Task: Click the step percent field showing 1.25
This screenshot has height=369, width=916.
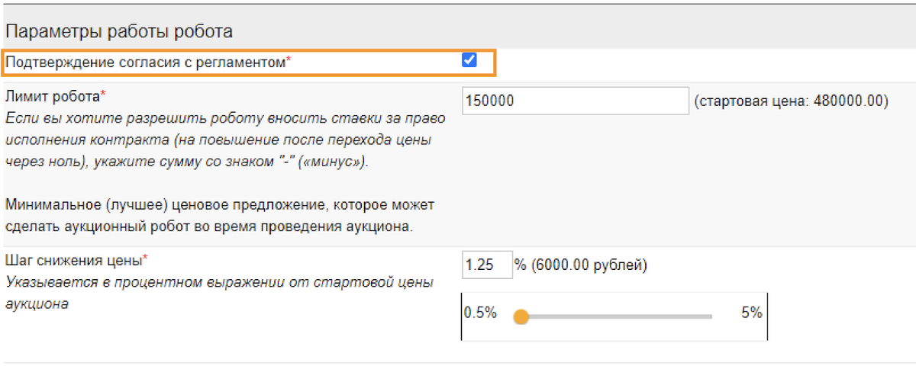Action: [487, 265]
